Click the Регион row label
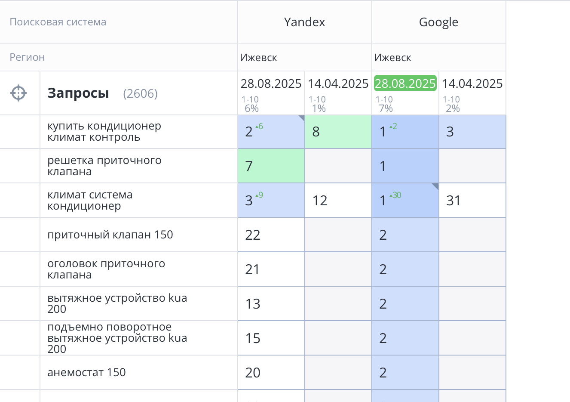The width and height of the screenshot is (570, 402). 27,57
